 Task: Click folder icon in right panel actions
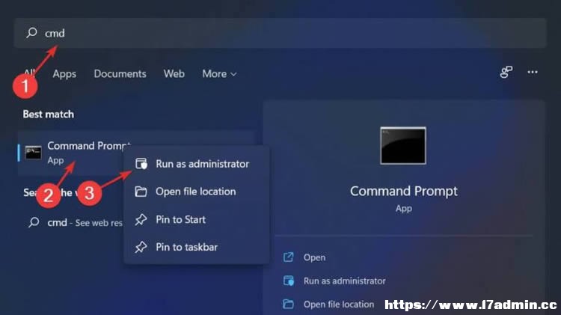coord(289,305)
